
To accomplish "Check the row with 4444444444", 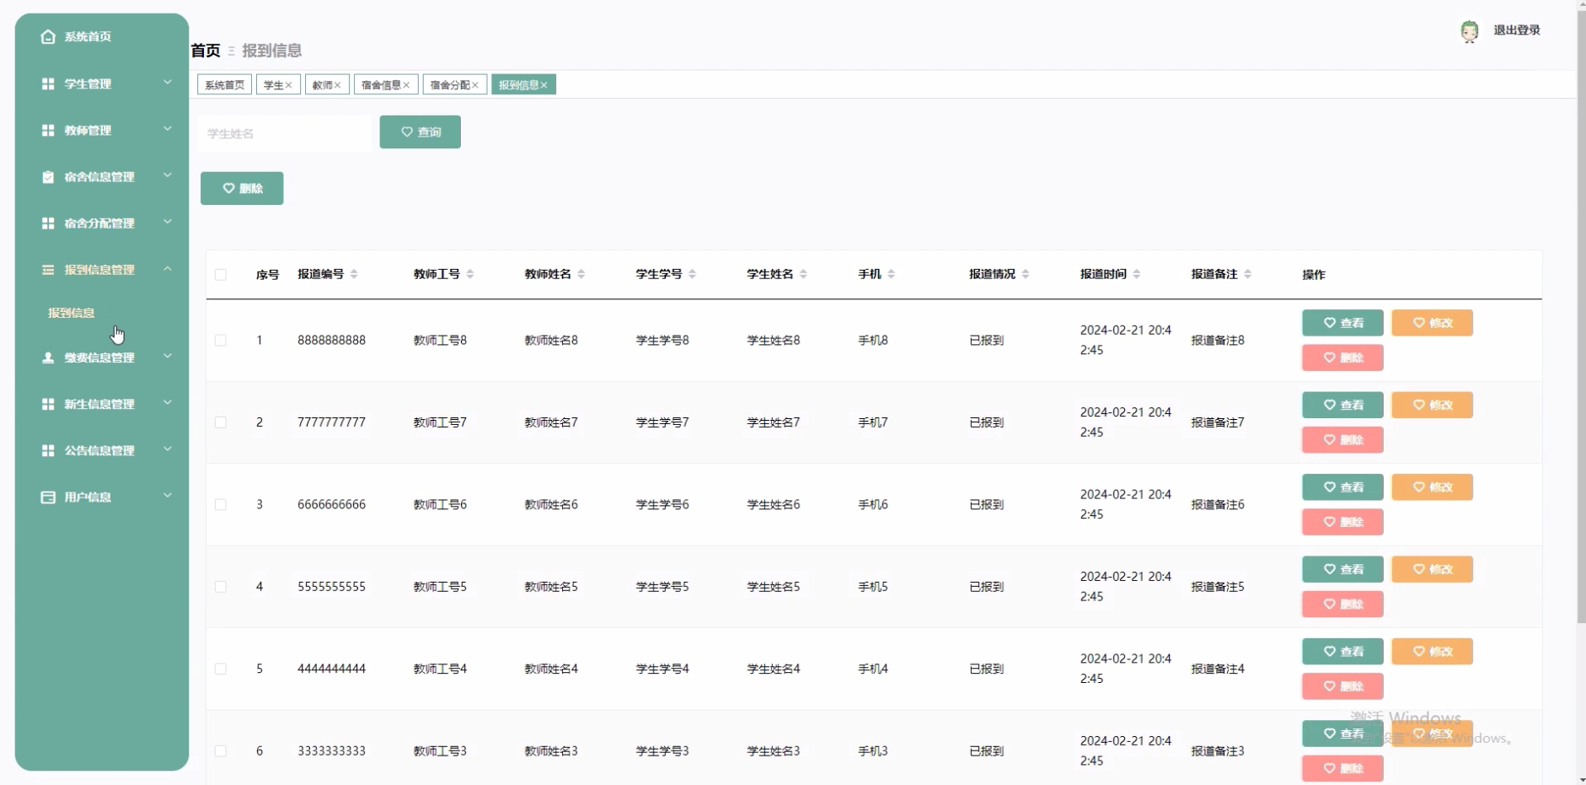I will pyautogui.click(x=221, y=669).
